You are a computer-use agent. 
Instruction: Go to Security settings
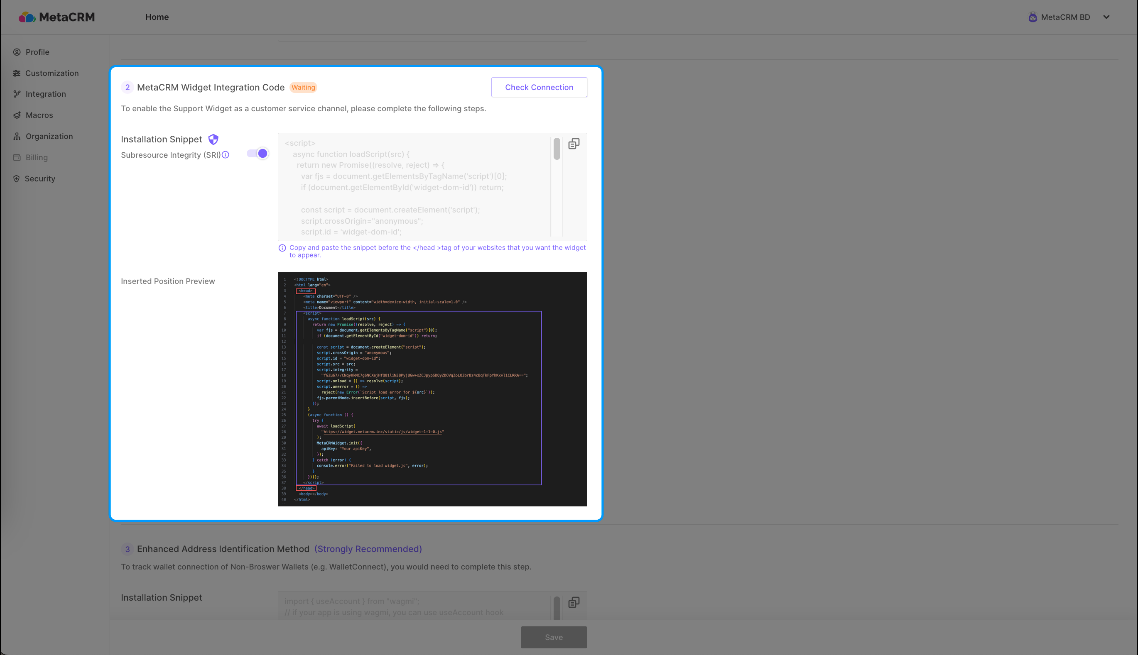pyautogui.click(x=39, y=178)
